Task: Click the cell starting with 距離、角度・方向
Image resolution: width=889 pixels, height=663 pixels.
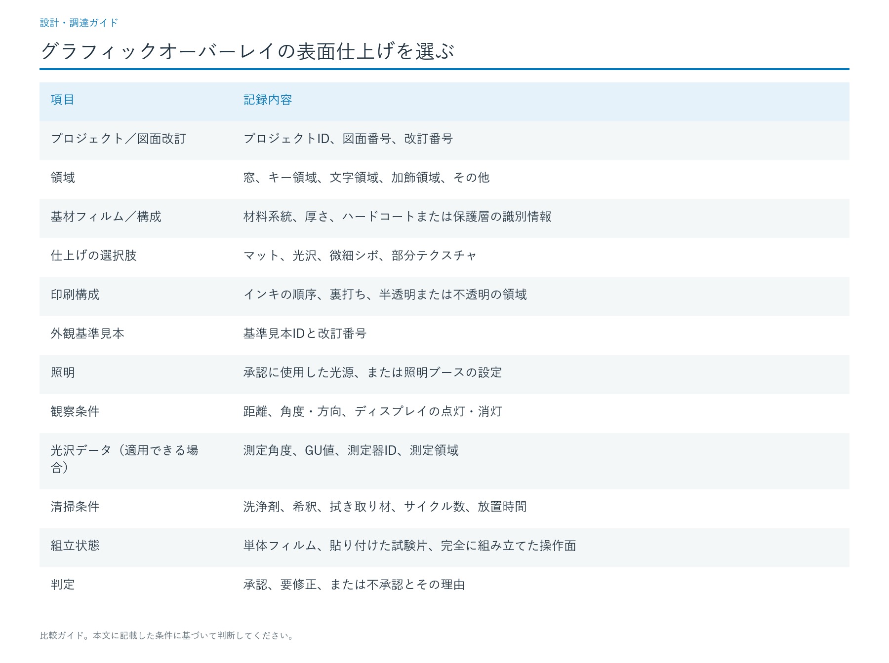Action: click(373, 411)
